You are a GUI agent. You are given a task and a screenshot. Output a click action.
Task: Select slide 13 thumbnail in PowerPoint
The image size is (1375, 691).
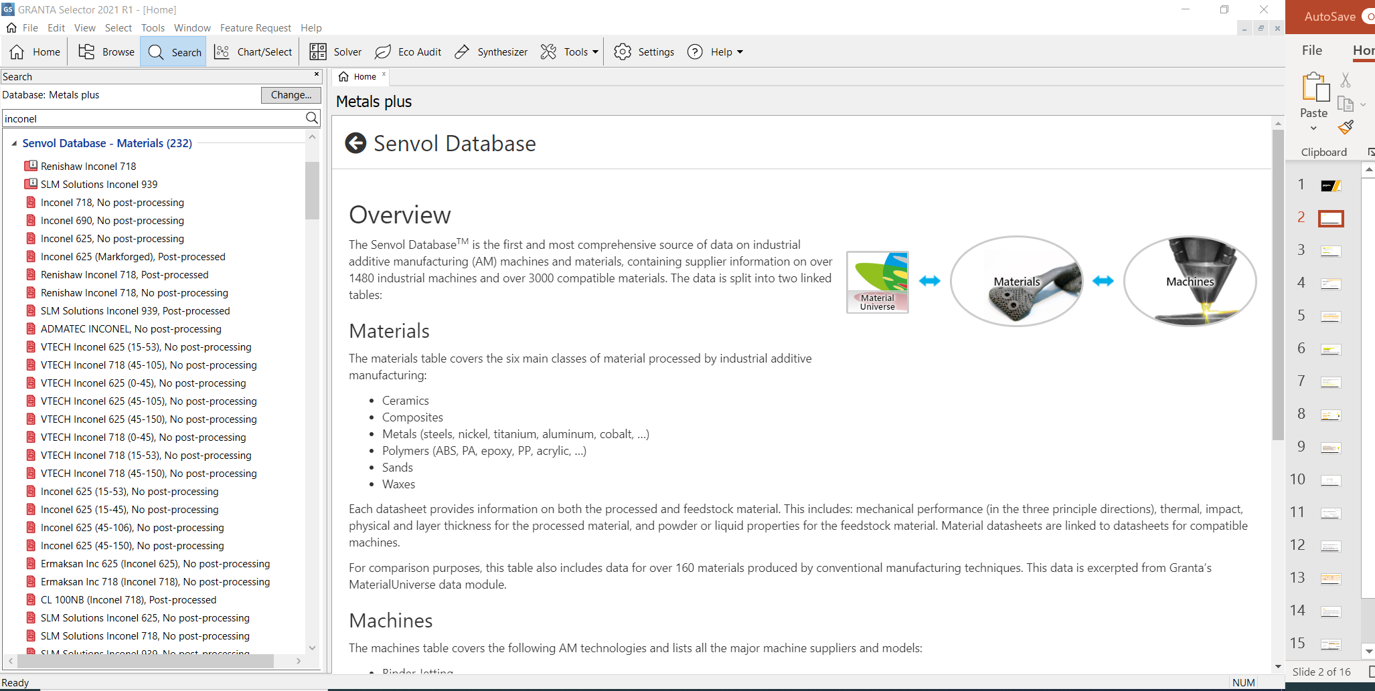tap(1331, 579)
